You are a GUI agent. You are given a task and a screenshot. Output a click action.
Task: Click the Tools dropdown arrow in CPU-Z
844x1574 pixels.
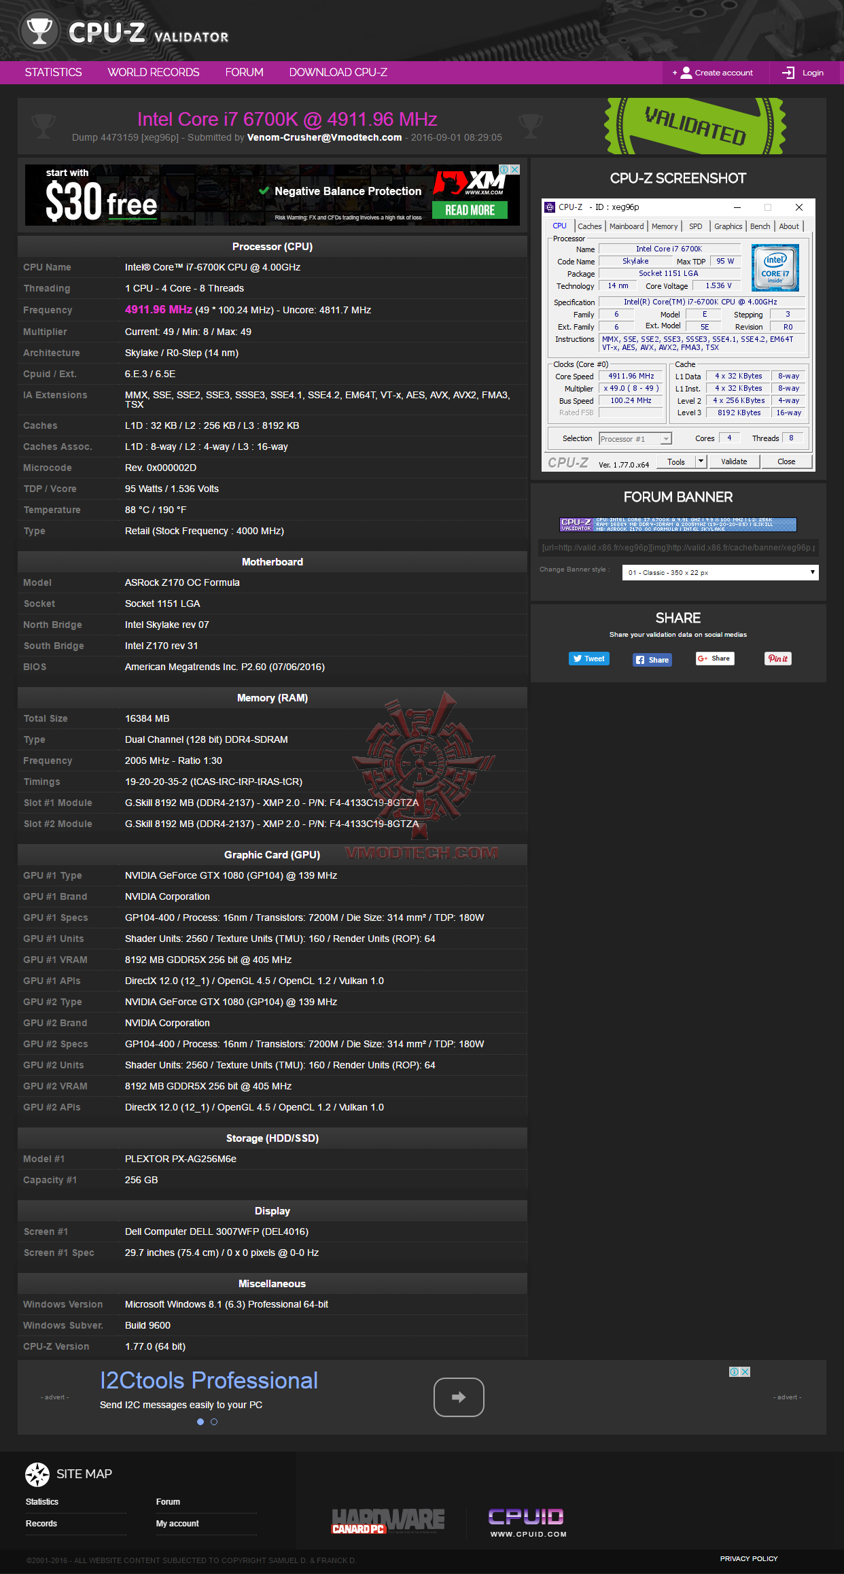point(701,461)
